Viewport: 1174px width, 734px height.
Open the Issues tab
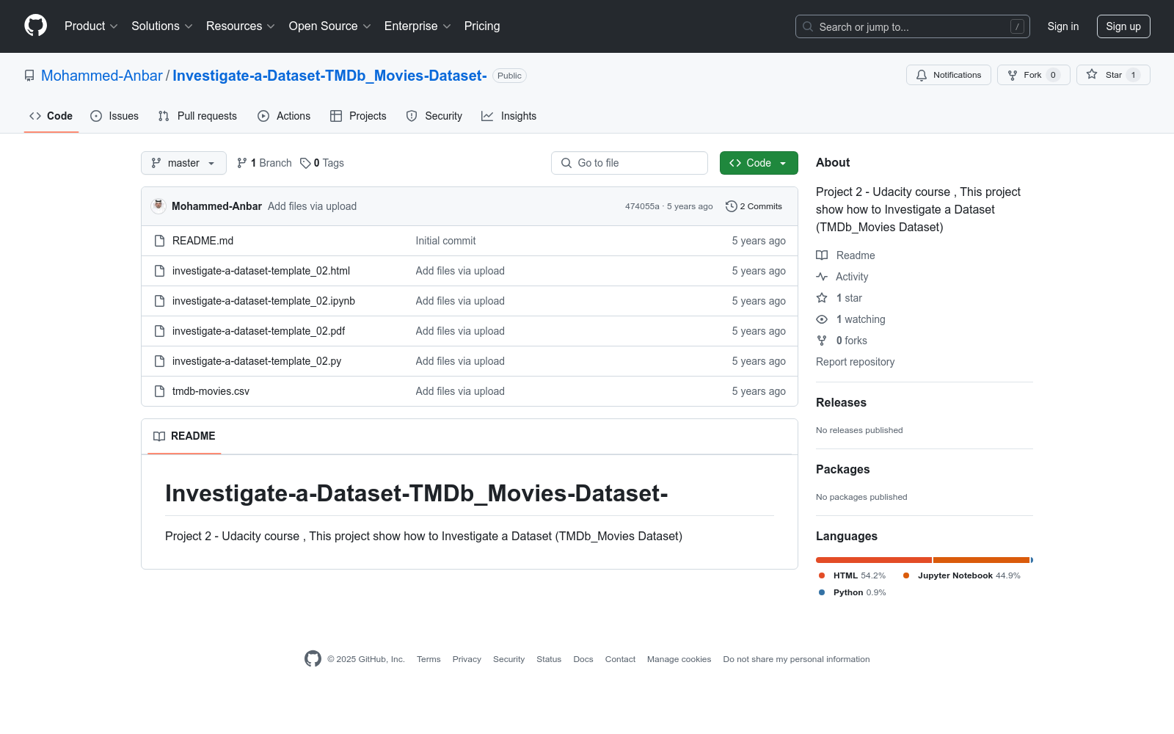click(x=114, y=116)
